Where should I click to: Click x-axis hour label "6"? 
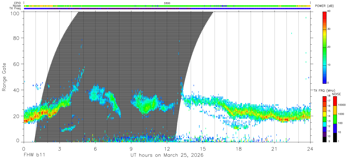coord(95,149)
